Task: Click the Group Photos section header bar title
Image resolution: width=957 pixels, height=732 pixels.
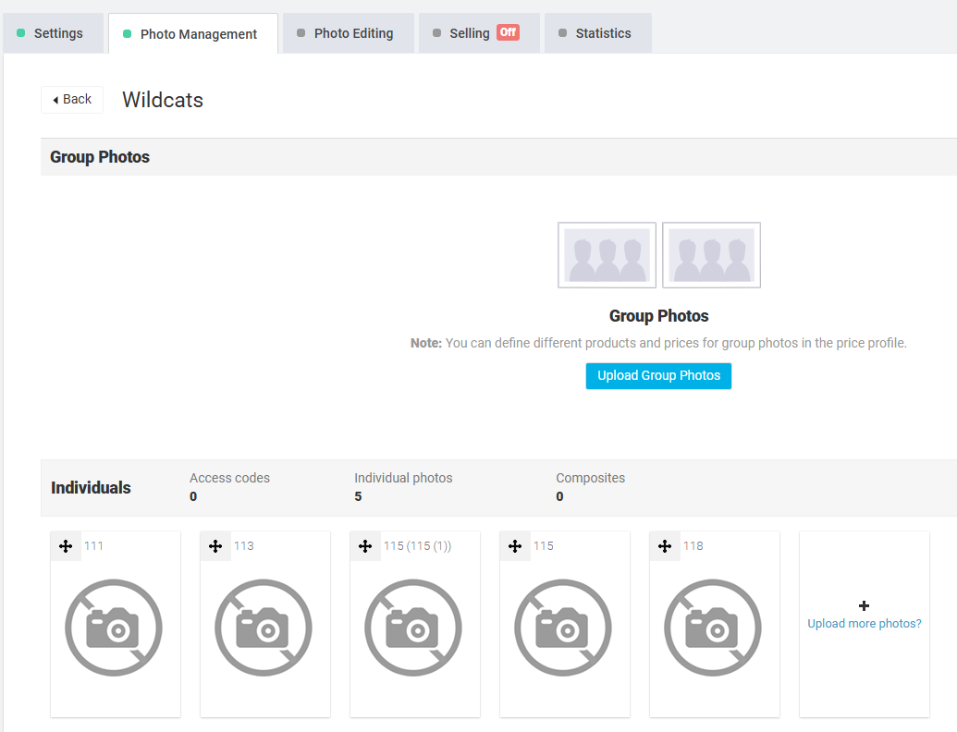Action: tap(100, 157)
